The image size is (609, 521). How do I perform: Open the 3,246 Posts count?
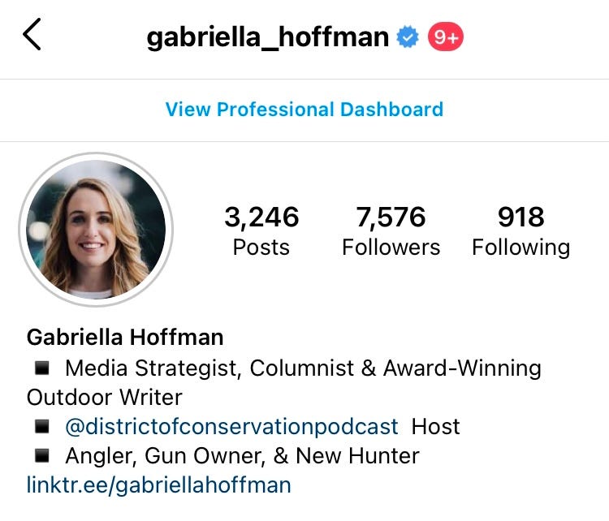pos(261,231)
